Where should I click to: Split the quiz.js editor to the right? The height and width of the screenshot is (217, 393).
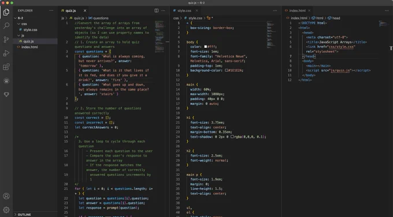pyautogui.click(x=157, y=10)
